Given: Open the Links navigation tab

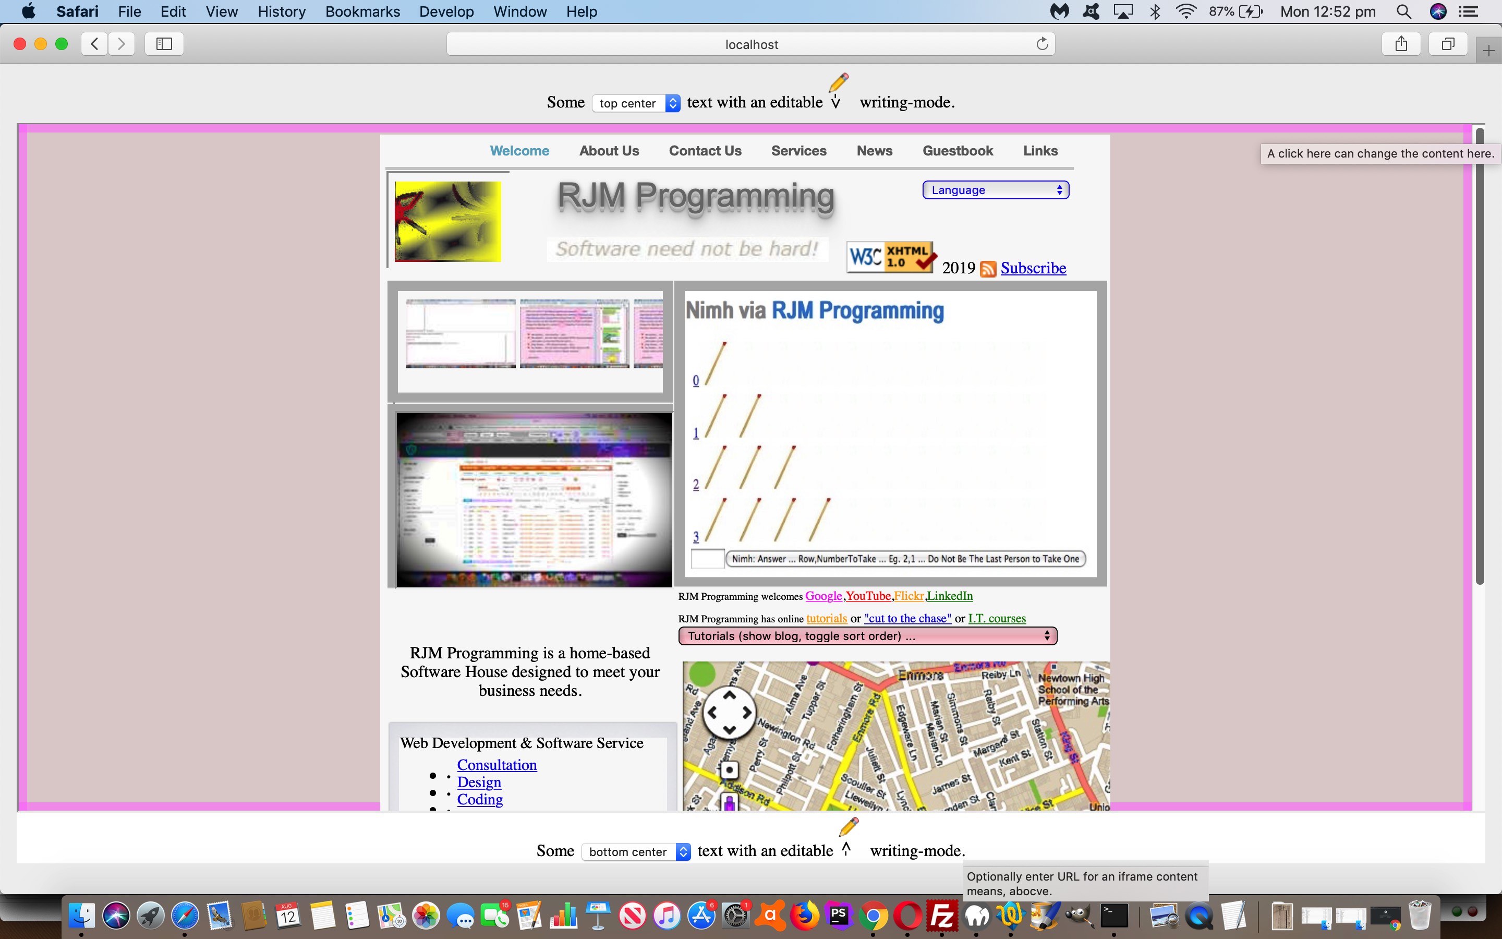Looking at the screenshot, I should (1040, 151).
